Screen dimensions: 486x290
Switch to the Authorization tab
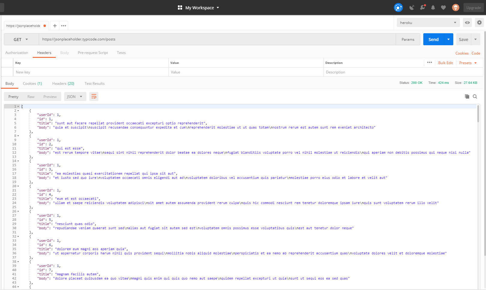pos(17,53)
